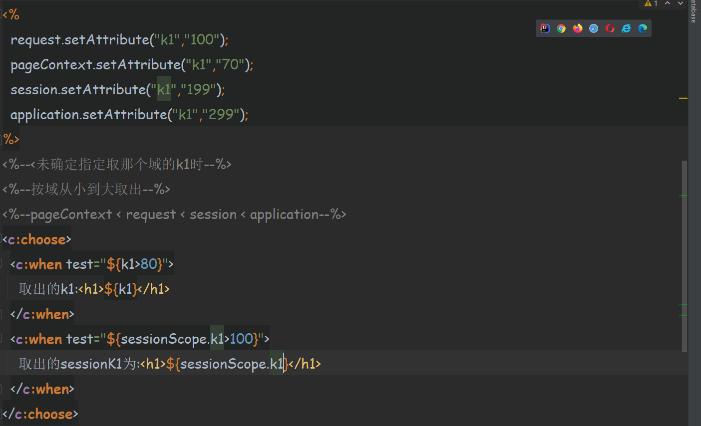Click first closing </c:when> tag
The image size is (701, 426).
42,314
